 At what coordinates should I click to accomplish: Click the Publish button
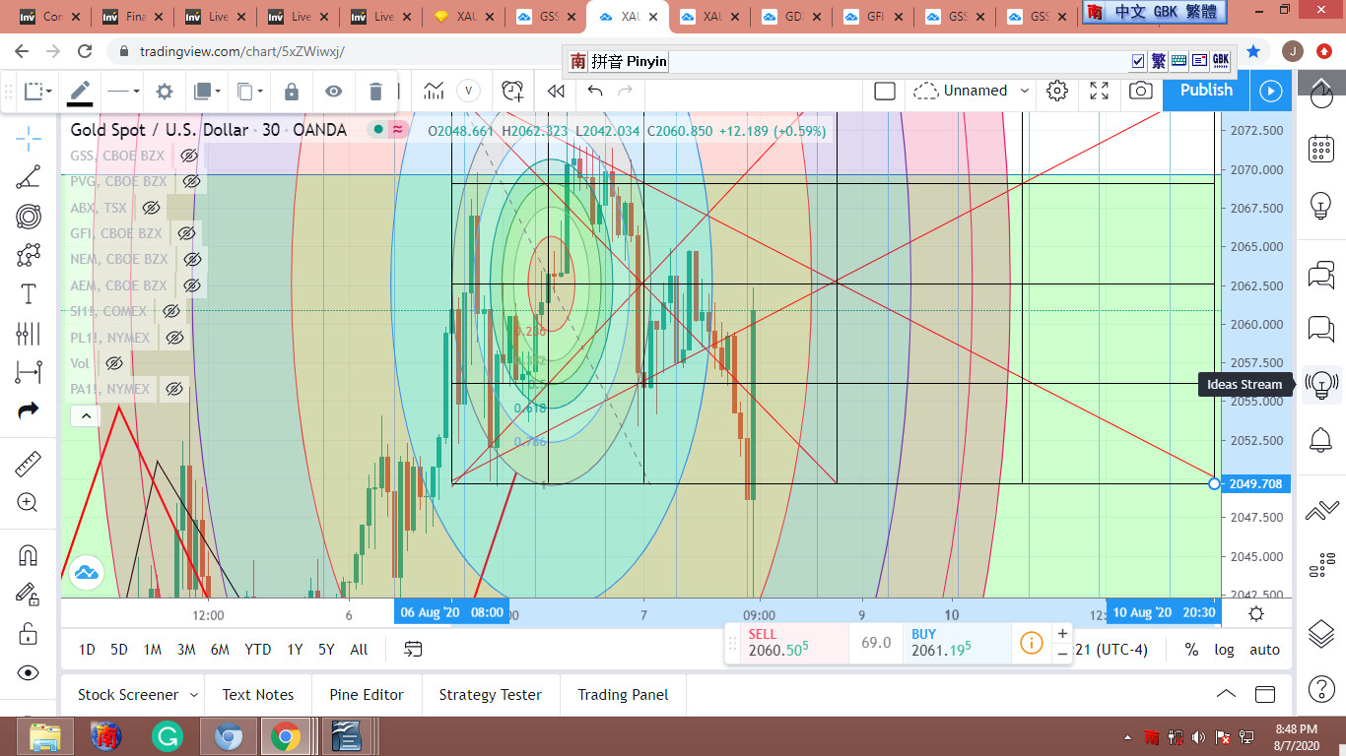pos(1206,91)
